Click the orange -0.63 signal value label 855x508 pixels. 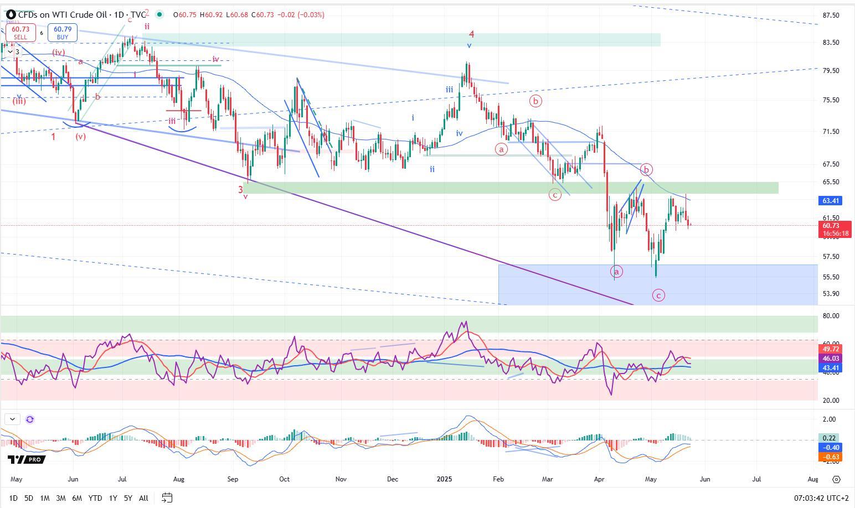831,457
